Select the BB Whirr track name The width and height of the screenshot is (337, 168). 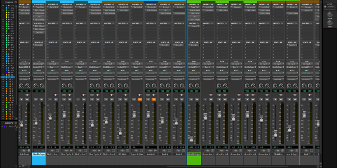[x=123, y=154]
